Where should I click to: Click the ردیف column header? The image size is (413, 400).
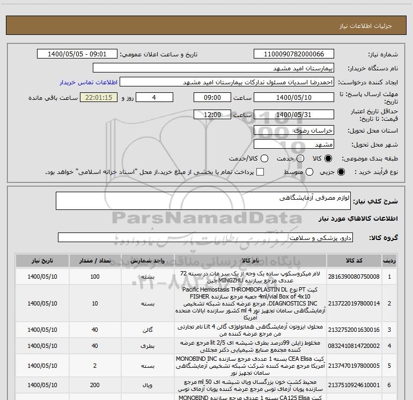coord(389,260)
